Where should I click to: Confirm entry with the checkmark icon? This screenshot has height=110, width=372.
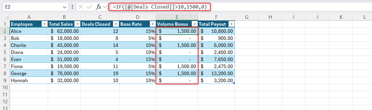click(x=90, y=7)
